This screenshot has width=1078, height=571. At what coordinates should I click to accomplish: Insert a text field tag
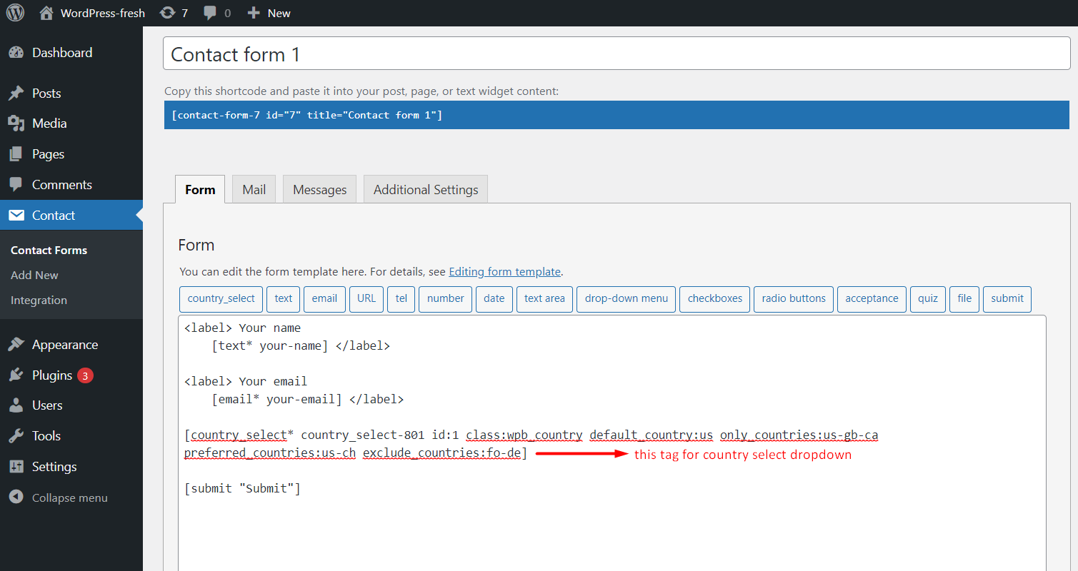[284, 299]
